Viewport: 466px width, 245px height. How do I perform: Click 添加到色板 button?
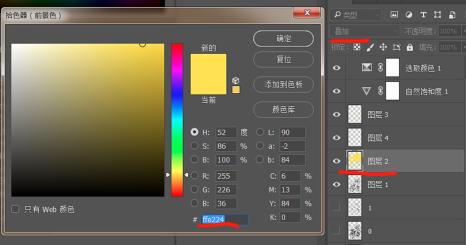click(x=283, y=84)
